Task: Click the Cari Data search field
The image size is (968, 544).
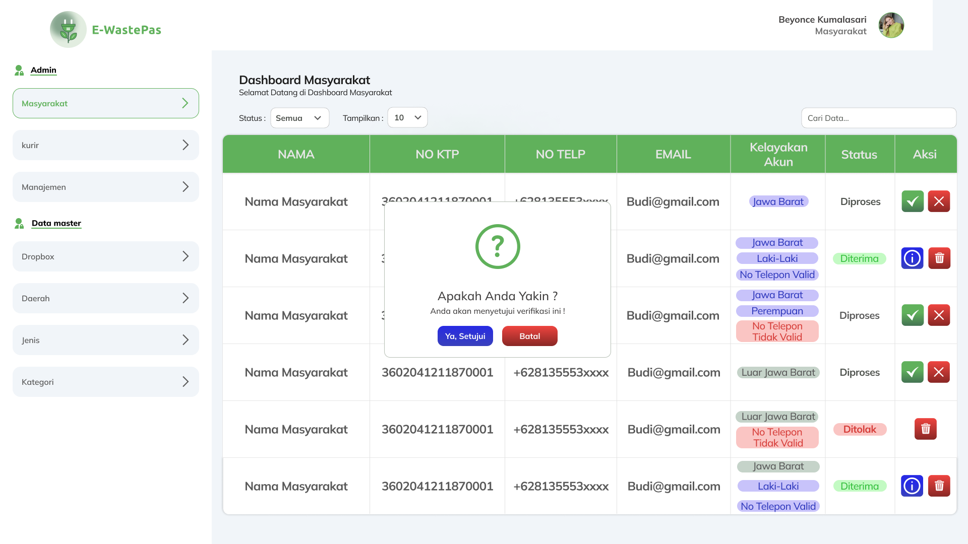Action: 878,118
